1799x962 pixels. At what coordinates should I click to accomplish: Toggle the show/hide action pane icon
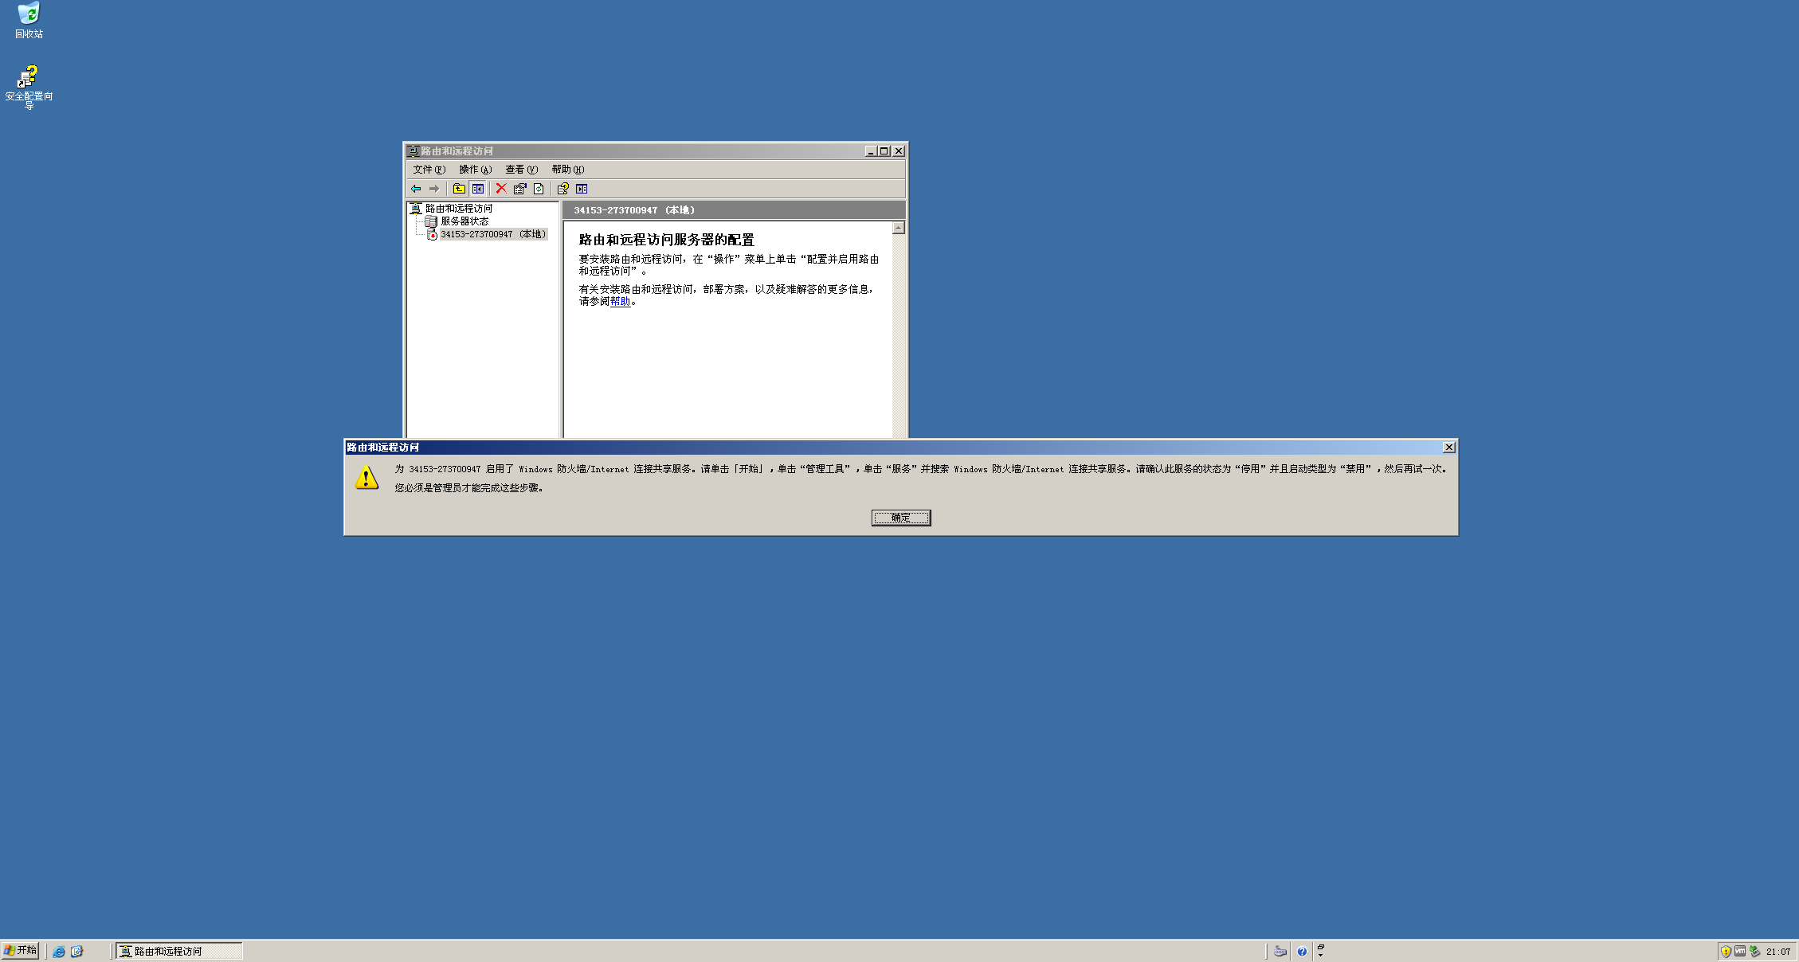click(582, 189)
